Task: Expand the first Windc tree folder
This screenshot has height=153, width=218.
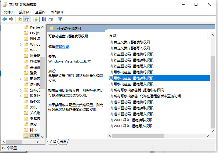Action: click(21, 45)
